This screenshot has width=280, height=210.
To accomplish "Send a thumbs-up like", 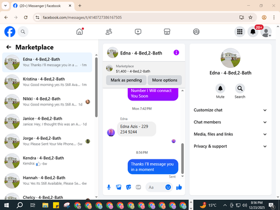I will pos(179,187).
